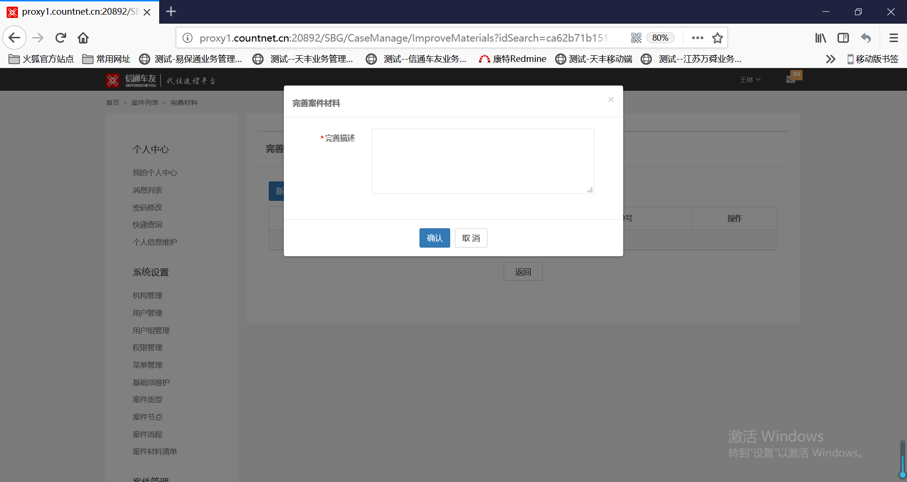Open 消息列表 in the sidebar
Screen dimensions: 907x482
(x=147, y=190)
